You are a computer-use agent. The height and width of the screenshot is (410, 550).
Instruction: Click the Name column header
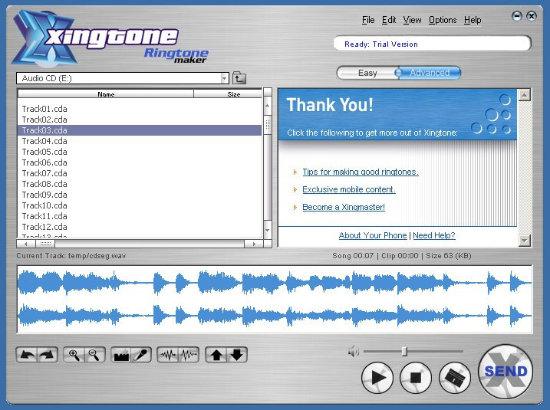pos(106,94)
